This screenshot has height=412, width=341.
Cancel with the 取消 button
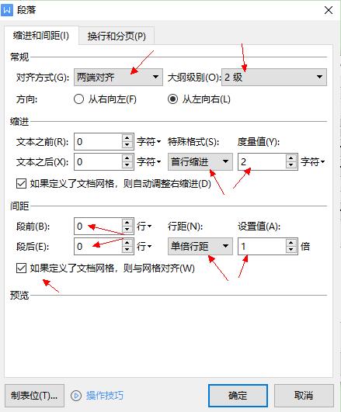304,396
